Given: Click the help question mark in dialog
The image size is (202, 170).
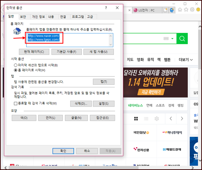Looking at the screenshot, I should [x=106, y=8].
